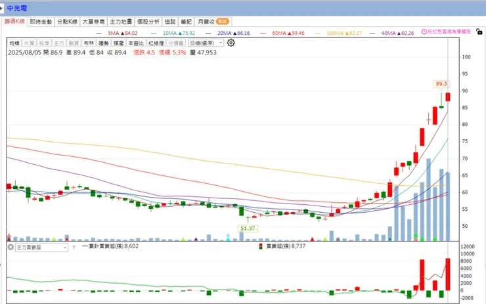
Task: Switch to 即時走勢 tab
Action: click(41, 22)
